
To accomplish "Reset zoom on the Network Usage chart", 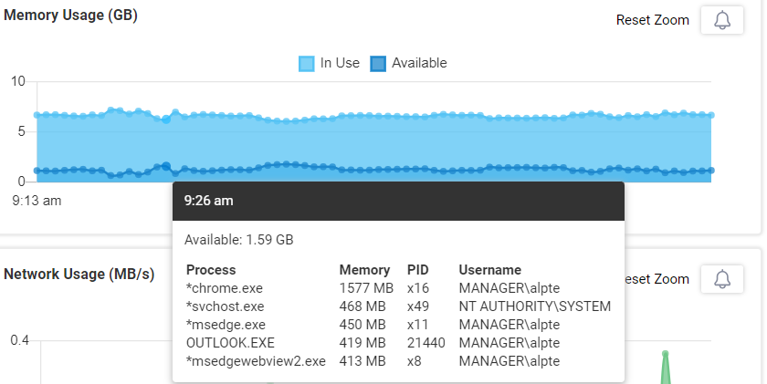I will [x=657, y=279].
